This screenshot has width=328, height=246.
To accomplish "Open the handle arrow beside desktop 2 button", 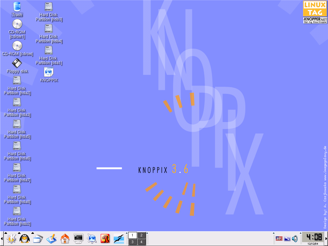I will point(147,233).
